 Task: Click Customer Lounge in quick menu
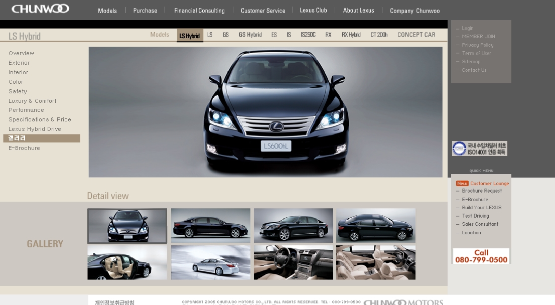[x=489, y=184]
